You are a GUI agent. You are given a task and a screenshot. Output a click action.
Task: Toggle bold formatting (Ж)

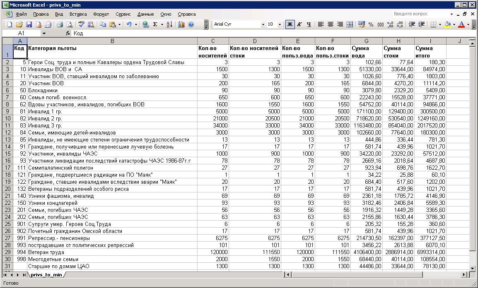pyautogui.click(x=290, y=24)
